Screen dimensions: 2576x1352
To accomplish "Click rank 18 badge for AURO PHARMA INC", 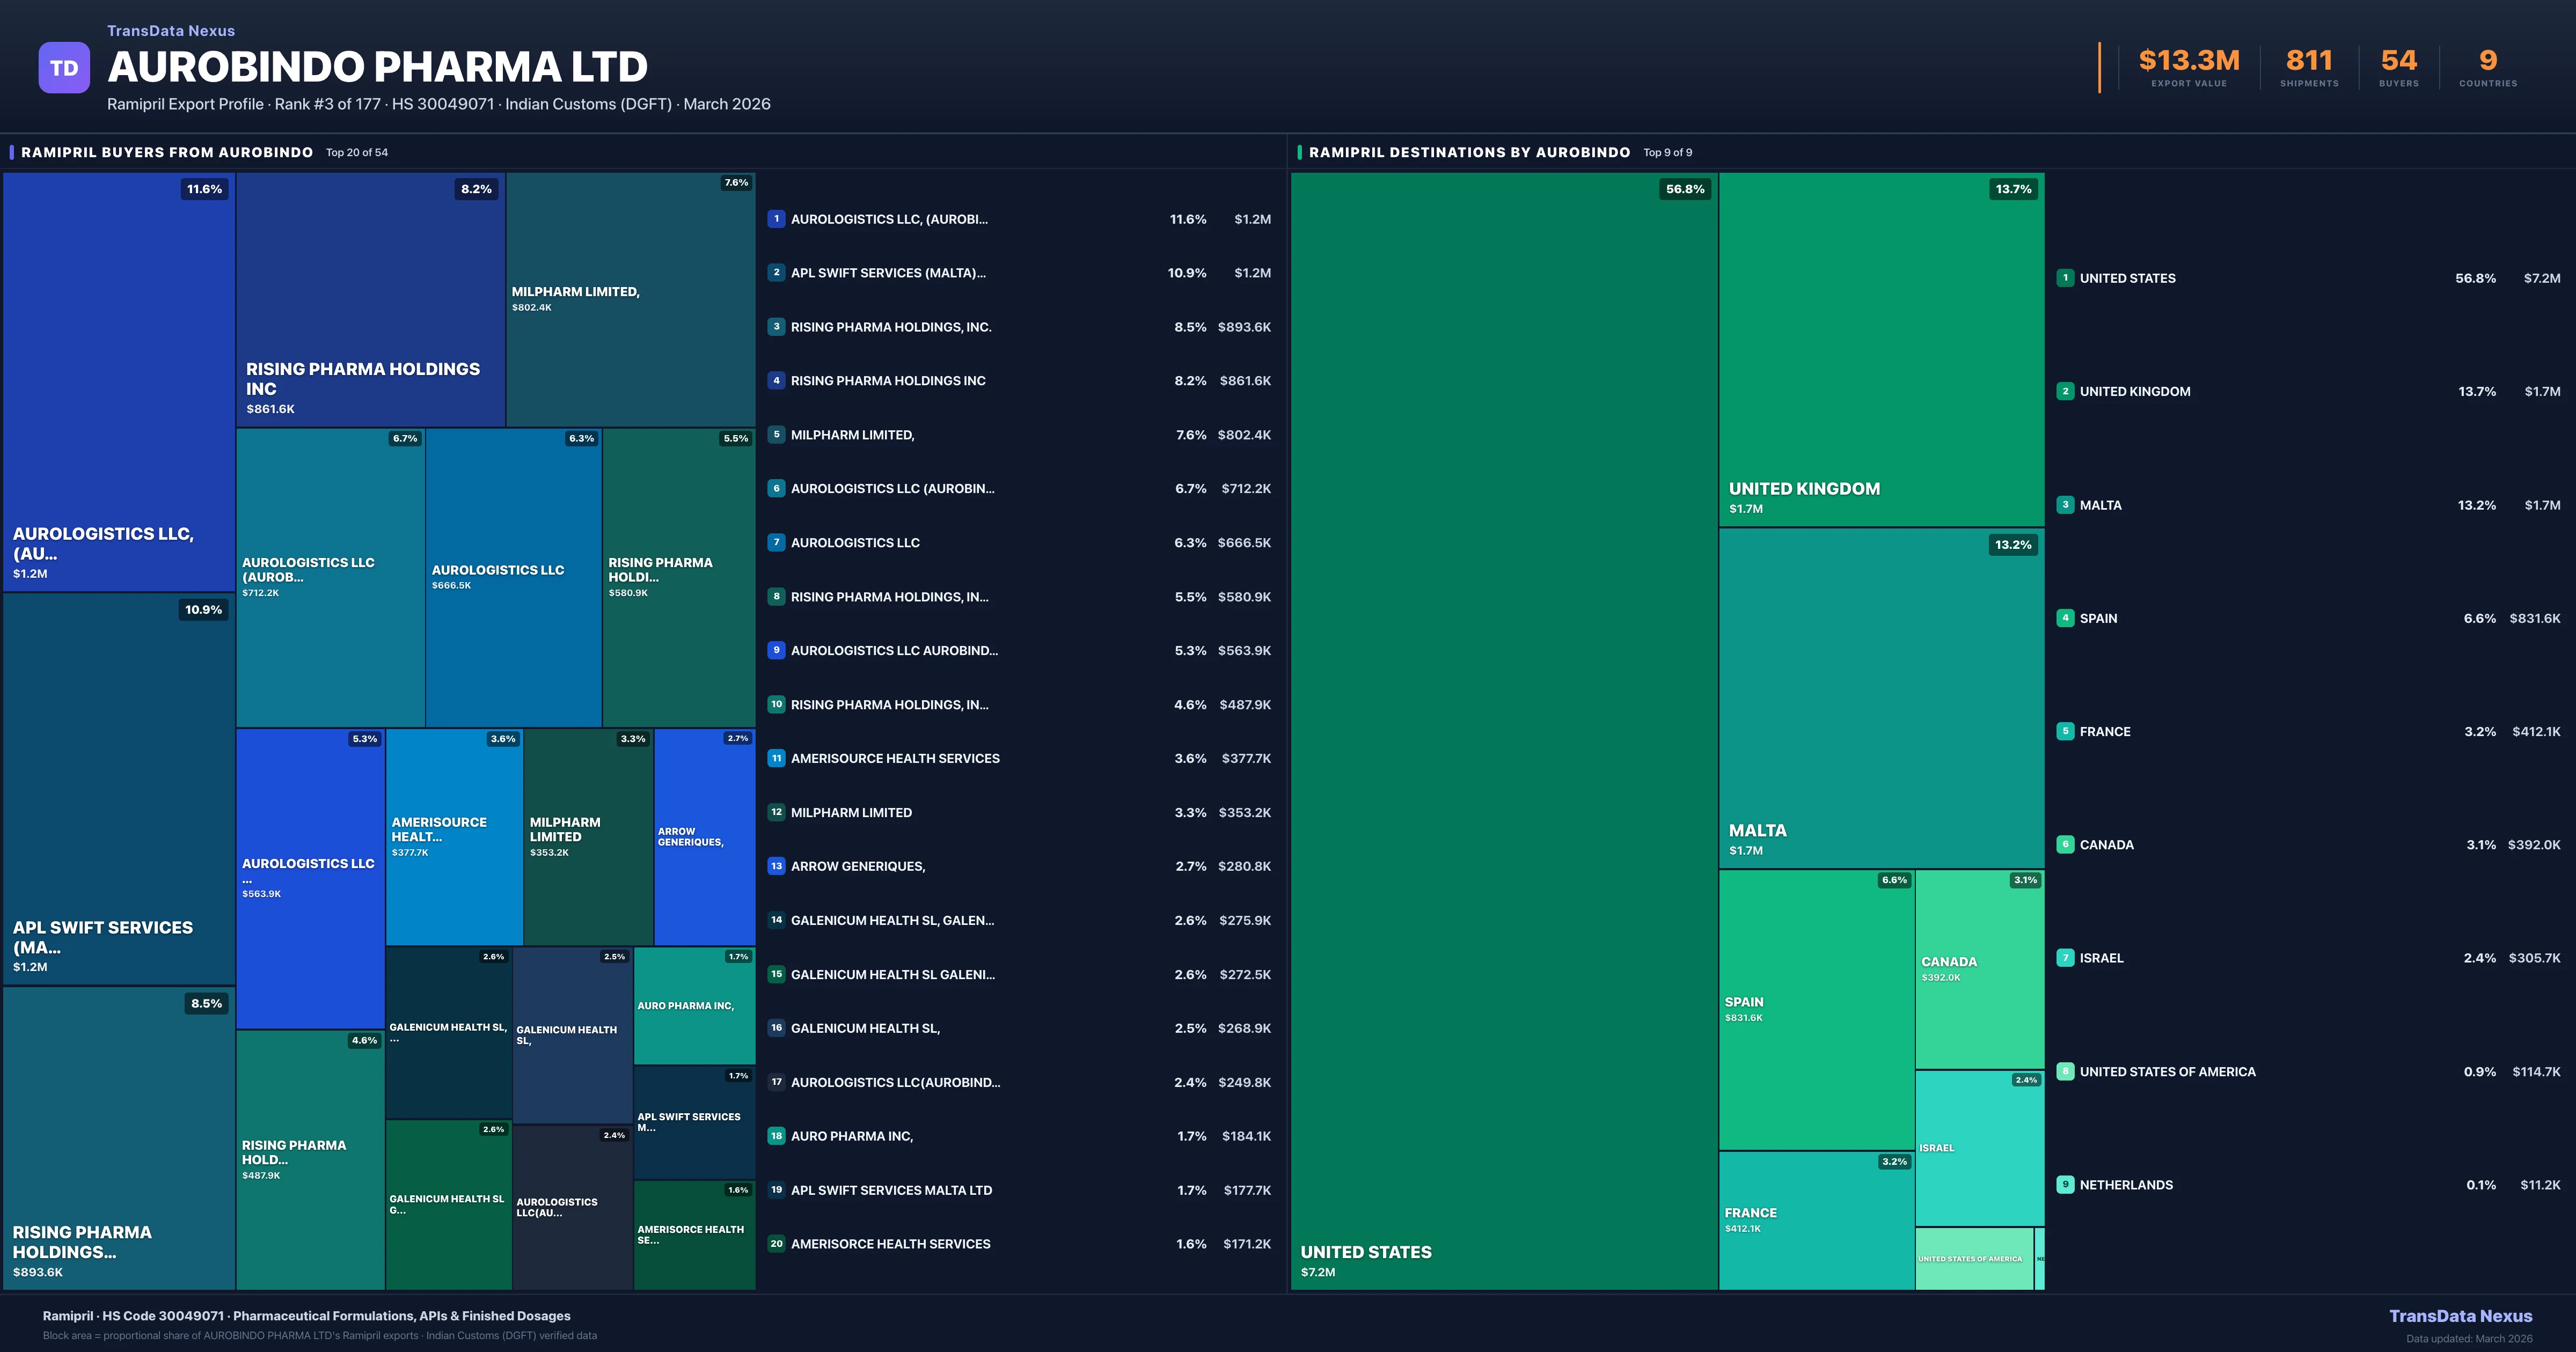I will pyautogui.click(x=776, y=1136).
